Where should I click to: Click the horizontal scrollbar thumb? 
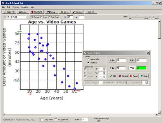tap(28, 115)
